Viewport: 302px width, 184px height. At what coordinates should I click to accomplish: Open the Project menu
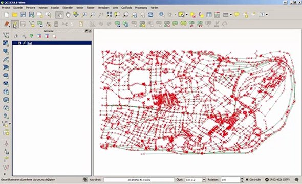6,8
